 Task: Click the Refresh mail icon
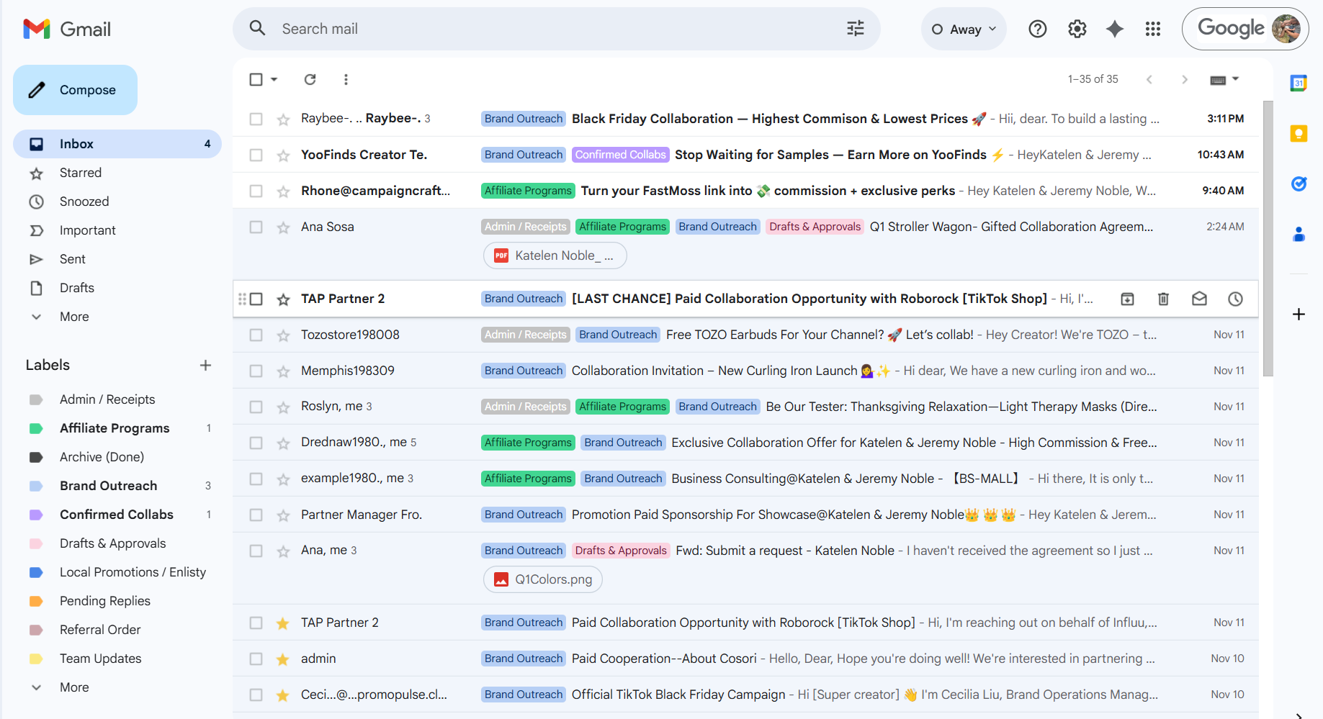[x=310, y=79]
